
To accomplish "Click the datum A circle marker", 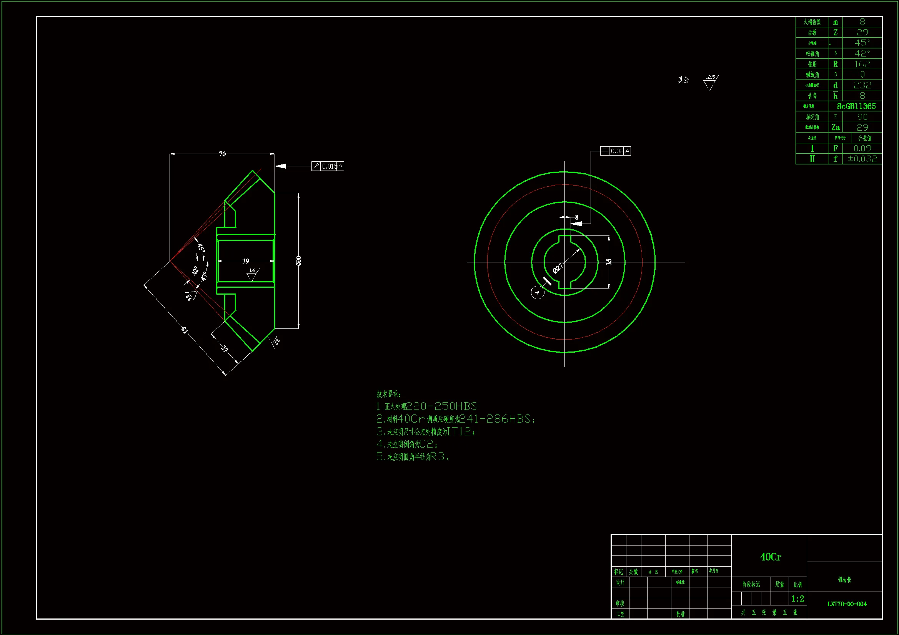I will pos(537,292).
